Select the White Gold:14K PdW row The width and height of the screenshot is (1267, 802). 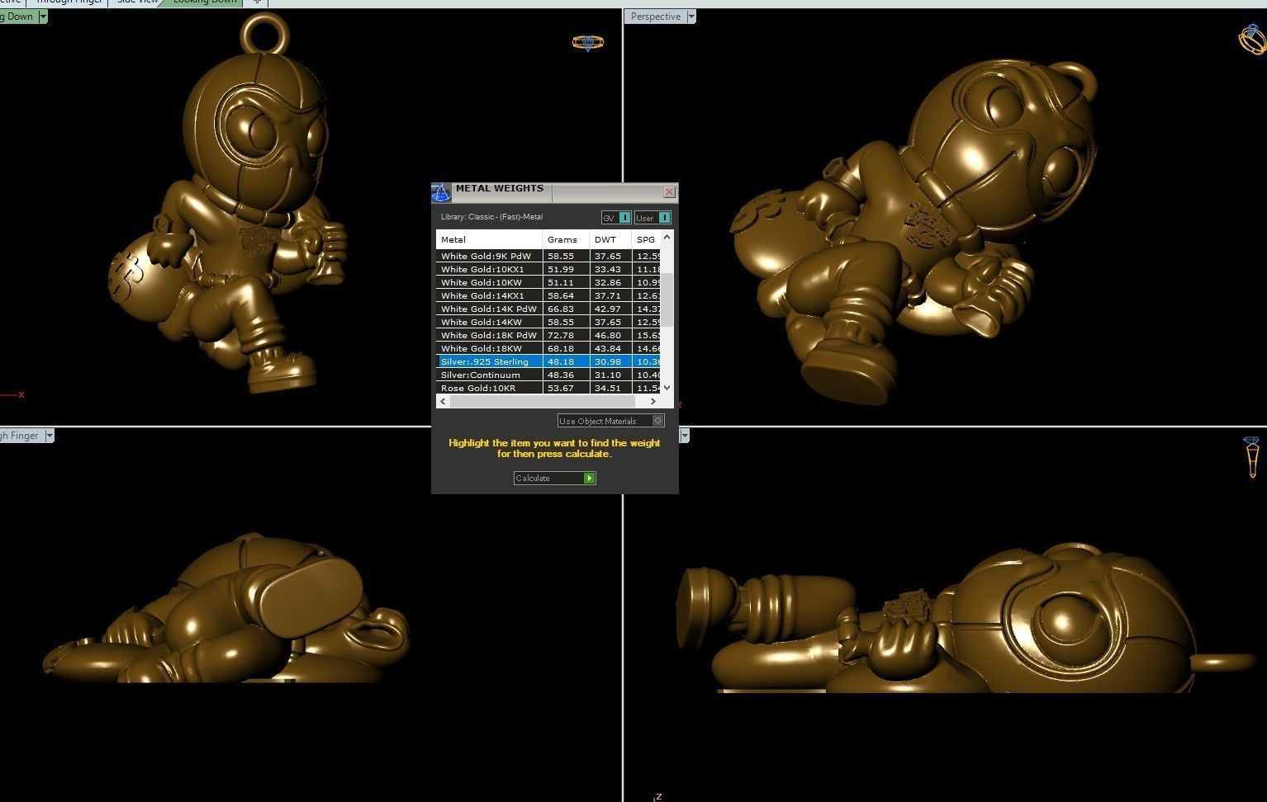click(548, 309)
